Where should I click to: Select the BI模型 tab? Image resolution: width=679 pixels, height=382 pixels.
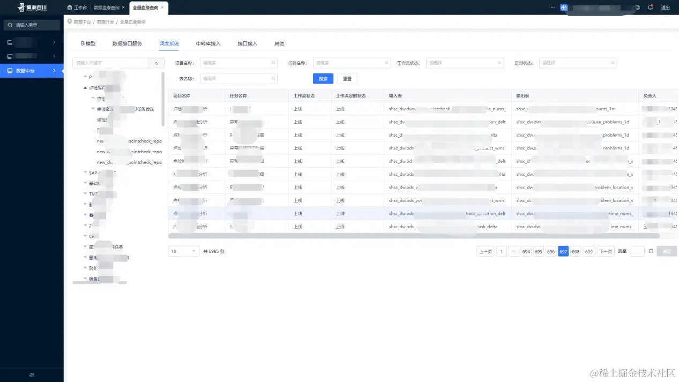click(x=88, y=43)
